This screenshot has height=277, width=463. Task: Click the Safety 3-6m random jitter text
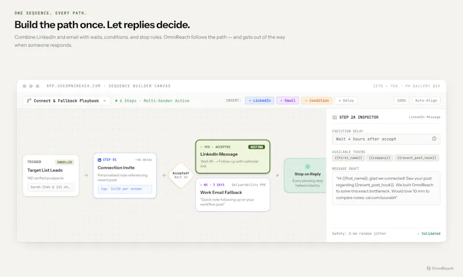[359, 234]
